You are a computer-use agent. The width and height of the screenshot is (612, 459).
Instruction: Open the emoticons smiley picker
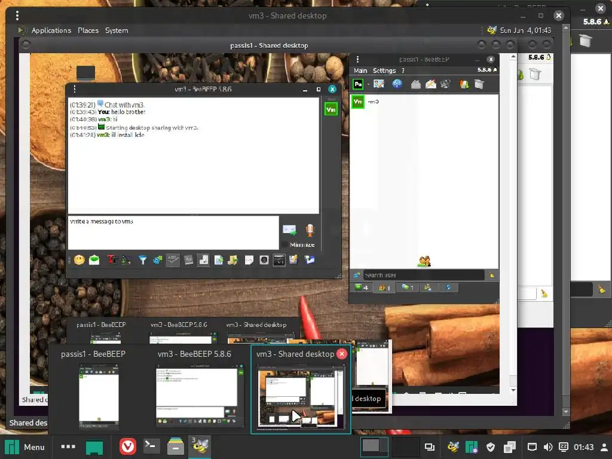[x=79, y=260]
